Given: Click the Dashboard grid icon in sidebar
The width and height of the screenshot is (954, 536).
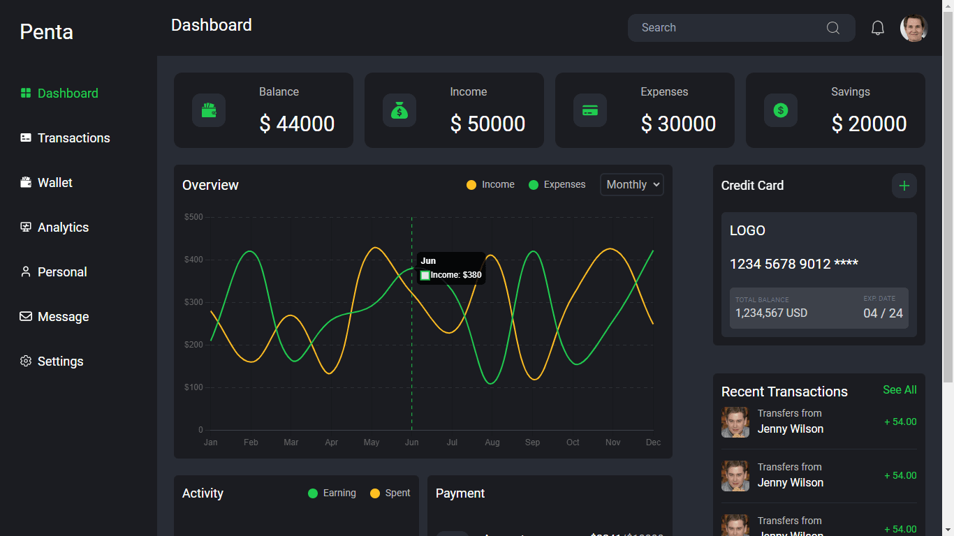Looking at the screenshot, I should pyautogui.click(x=26, y=93).
